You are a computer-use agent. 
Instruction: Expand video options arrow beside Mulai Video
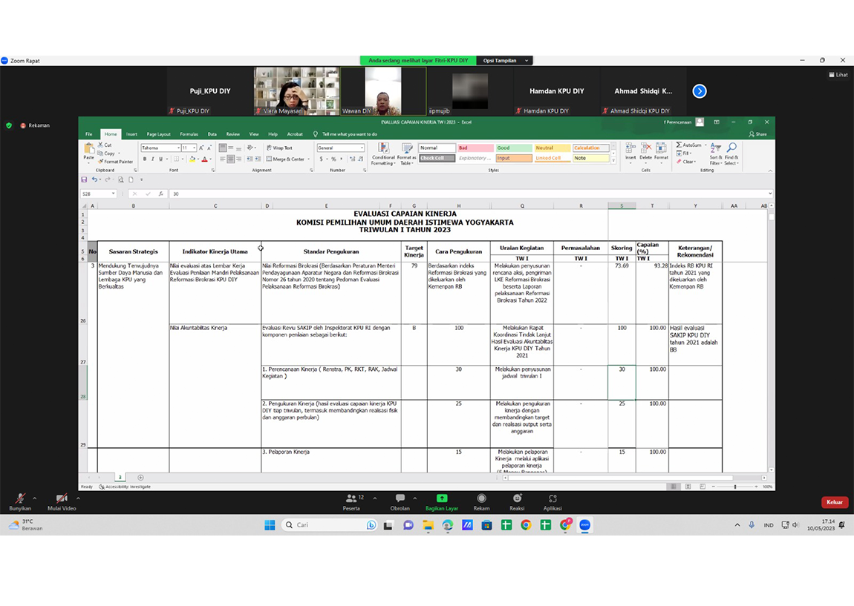[78, 496]
